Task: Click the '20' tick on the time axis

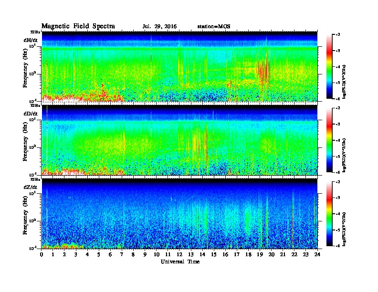Action: 271,254
